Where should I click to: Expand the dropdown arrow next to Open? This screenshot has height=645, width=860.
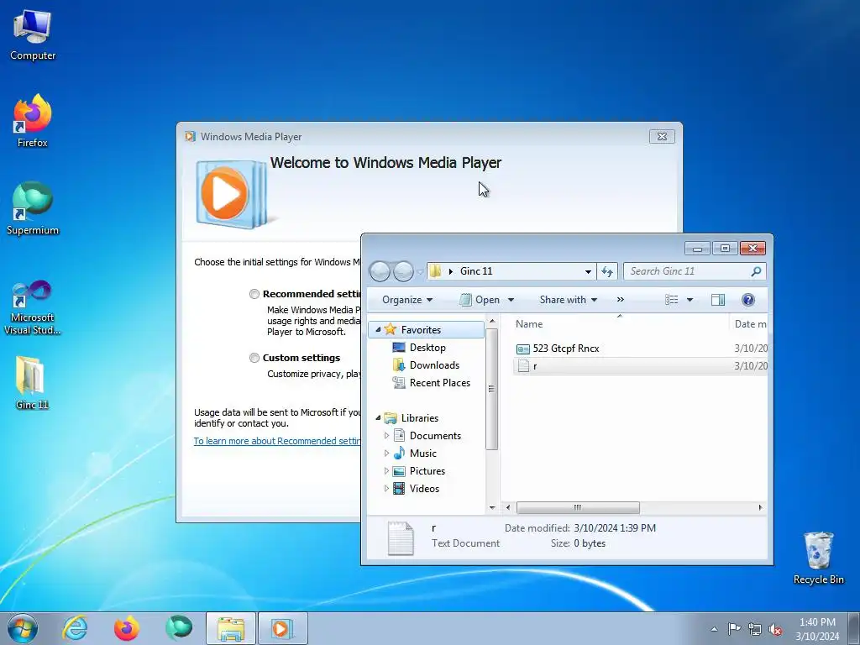[511, 300]
